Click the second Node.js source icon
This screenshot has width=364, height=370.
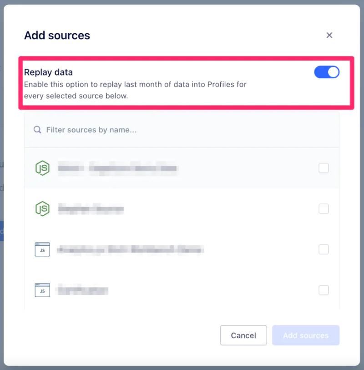[42, 209]
